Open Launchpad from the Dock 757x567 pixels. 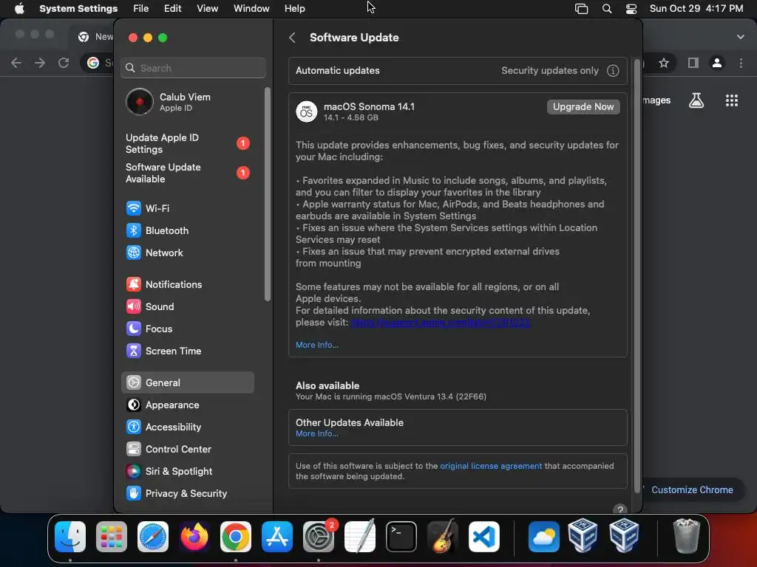(112, 537)
